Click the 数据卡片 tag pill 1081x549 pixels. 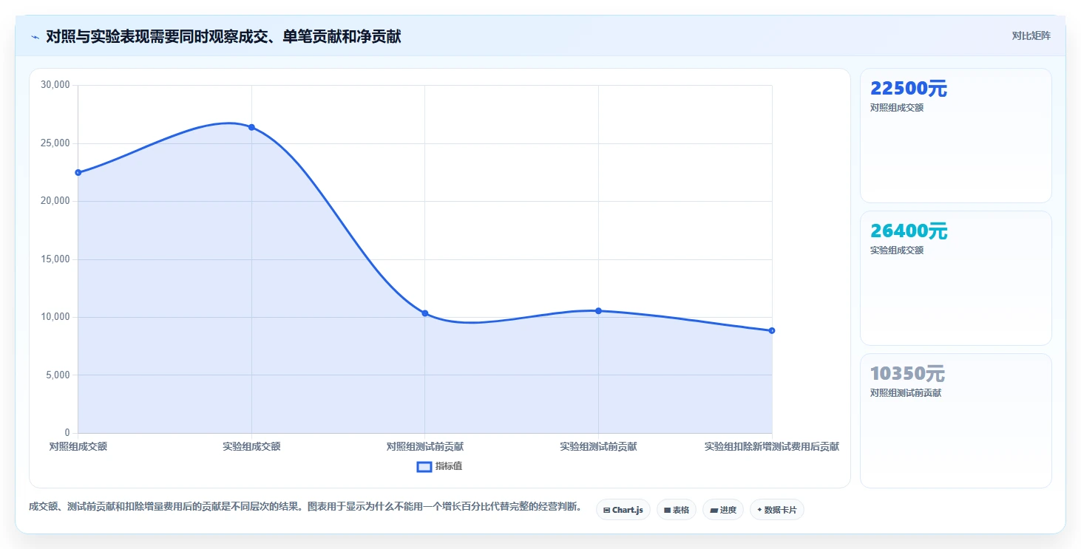777,510
